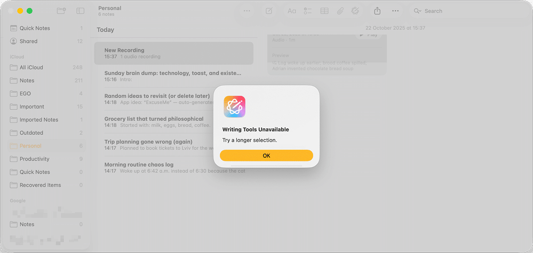Open the Shared folder
The image size is (533, 253).
(x=46, y=42)
